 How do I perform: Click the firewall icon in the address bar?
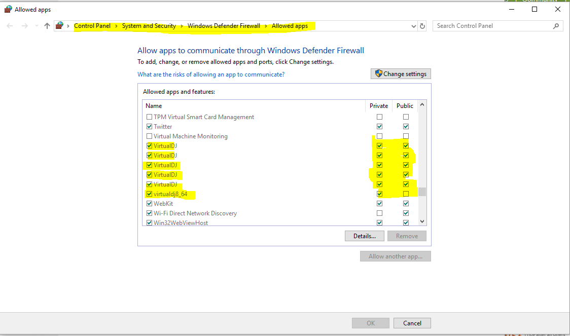[60, 25]
